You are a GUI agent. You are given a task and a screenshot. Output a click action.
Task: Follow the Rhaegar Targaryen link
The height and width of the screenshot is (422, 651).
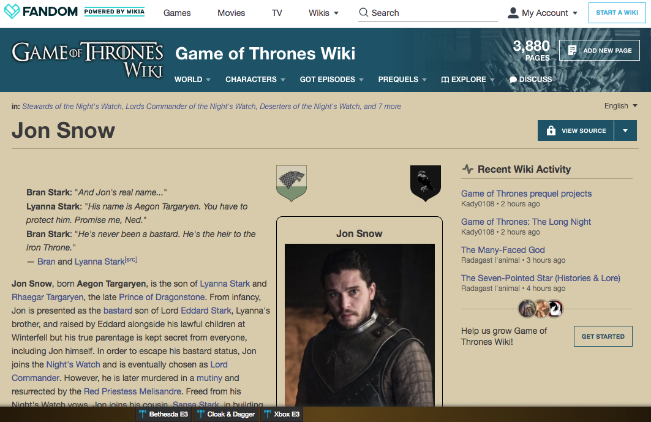click(47, 298)
